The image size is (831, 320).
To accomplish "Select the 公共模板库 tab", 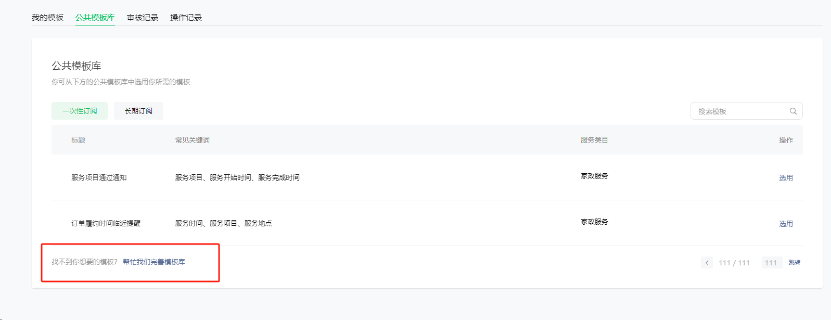I will [95, 17].
